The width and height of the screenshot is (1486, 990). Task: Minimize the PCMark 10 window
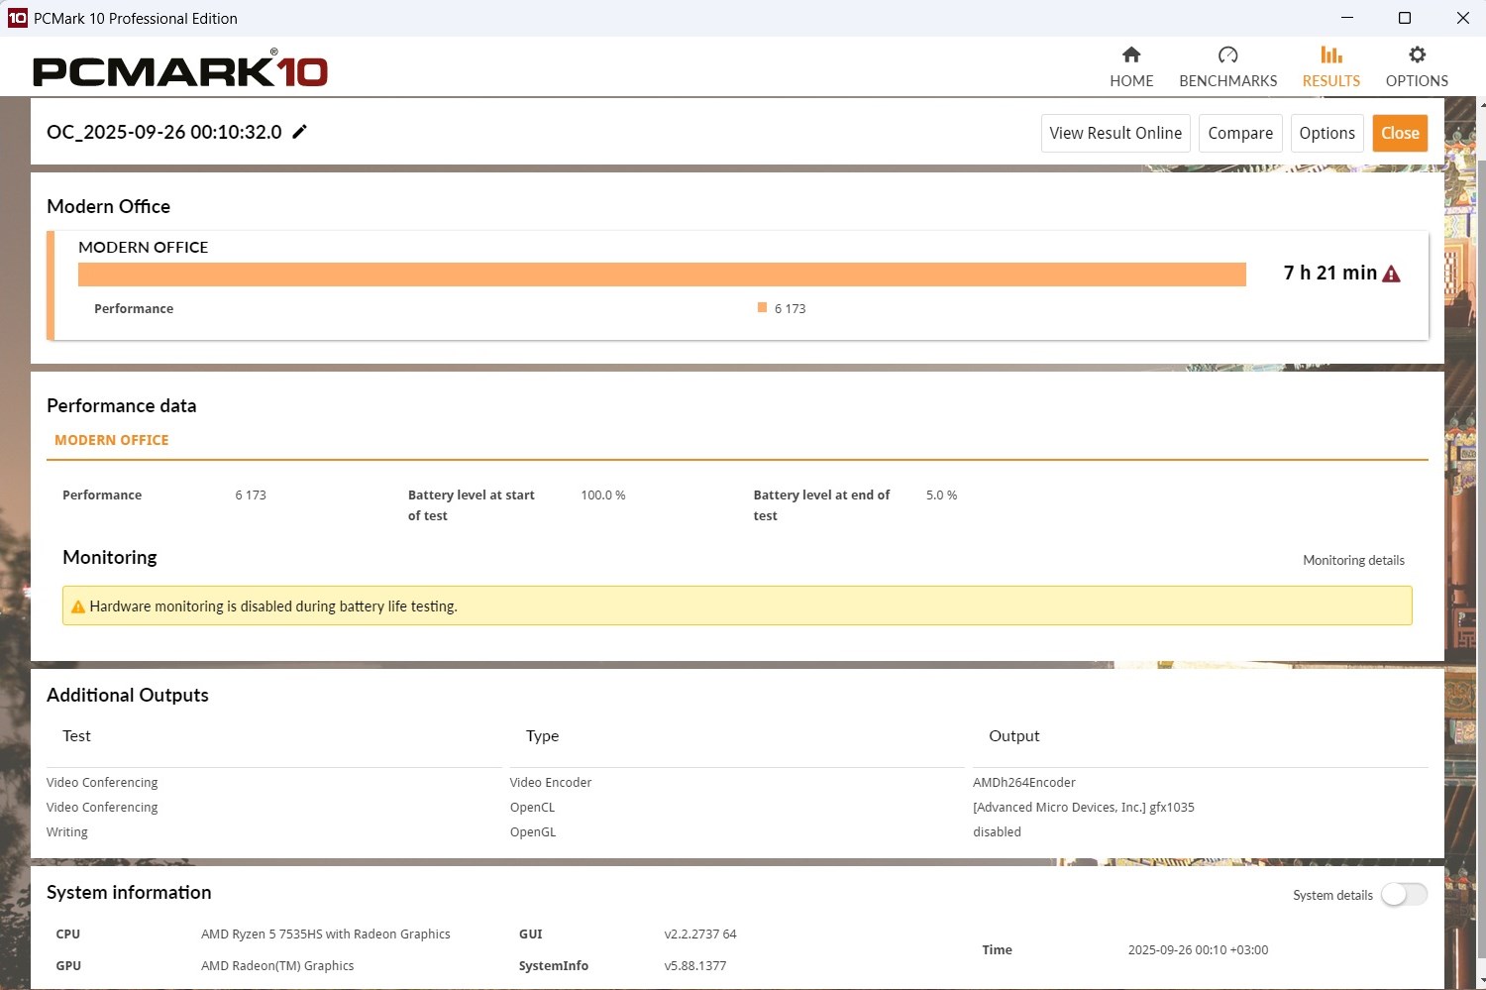1347,18
